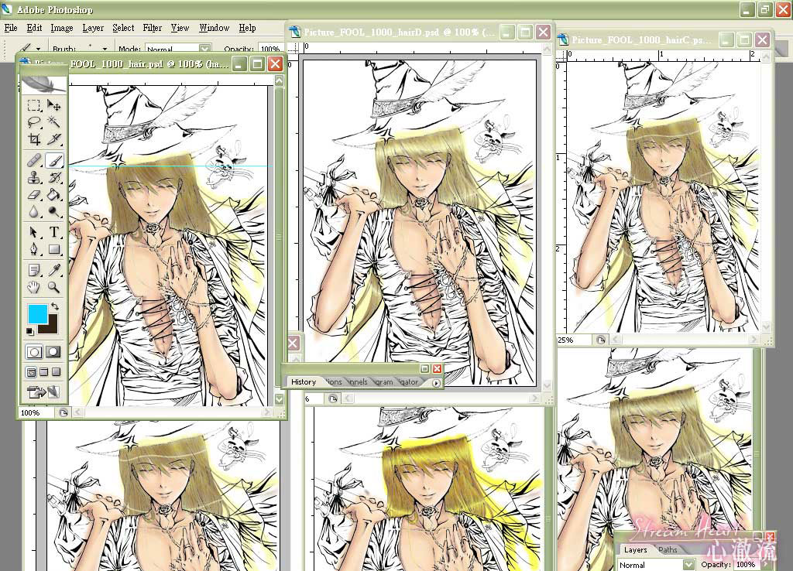Screen dimensions: 793x571
Task: Select the Zoom magnifier tool
Action: pos(53,288)
